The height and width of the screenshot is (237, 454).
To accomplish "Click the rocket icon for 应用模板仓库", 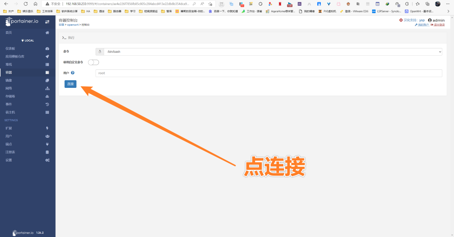I will pyautogui.click(x=47, y=56).
